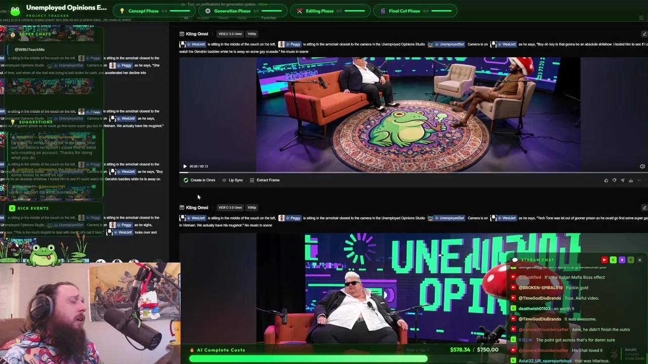Open the Concept Phase tracker pill

click(154, 11)
